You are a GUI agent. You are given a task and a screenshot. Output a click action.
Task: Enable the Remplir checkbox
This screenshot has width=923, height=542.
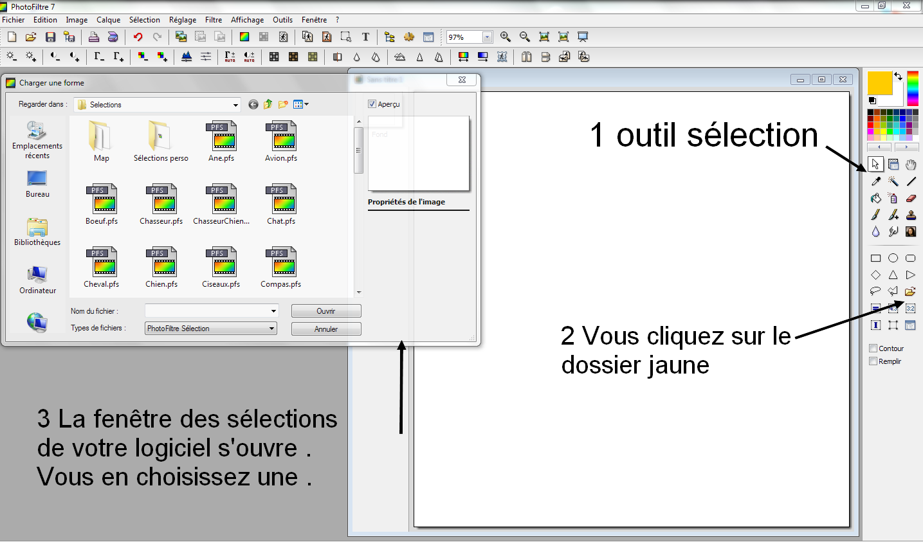tap(873, 361)
